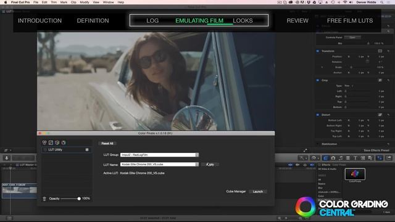The image size is (395, 222).
Task: Click the Controls Panel Open button
Action: click(x=352, y=37)
